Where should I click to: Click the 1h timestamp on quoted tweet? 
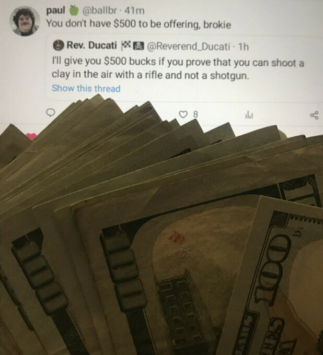[244, 47]
